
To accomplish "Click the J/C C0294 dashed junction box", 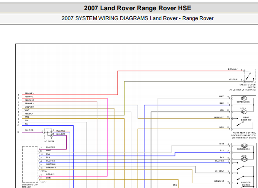I will click(x=48, y=134).
